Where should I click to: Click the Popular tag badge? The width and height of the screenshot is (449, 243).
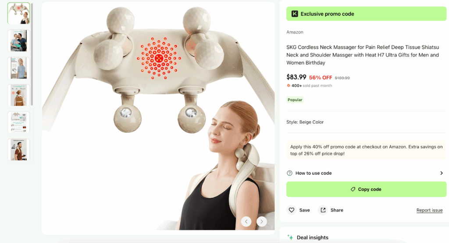[295, 100]
